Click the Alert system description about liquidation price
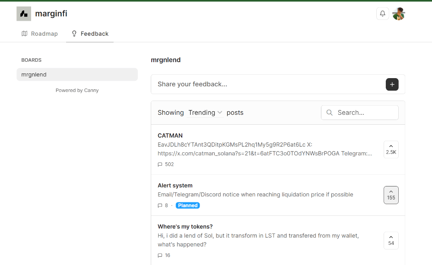Screen dimensions: 432x265 coord(255,195)
